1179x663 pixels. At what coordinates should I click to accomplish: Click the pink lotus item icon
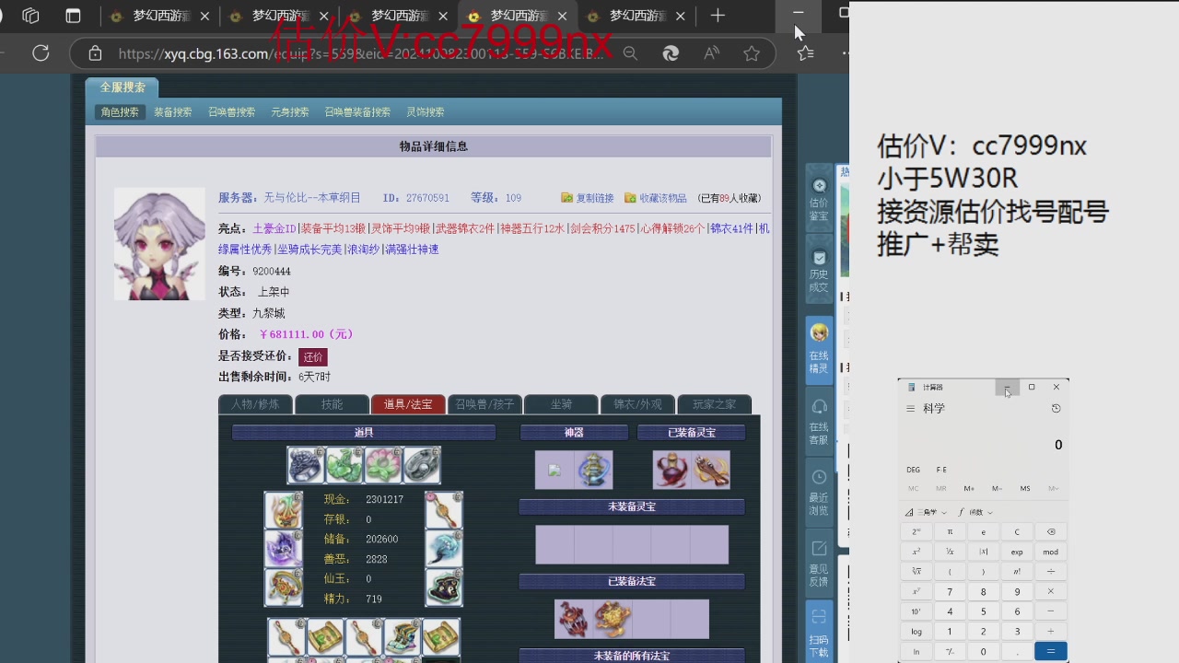[382, 466]
